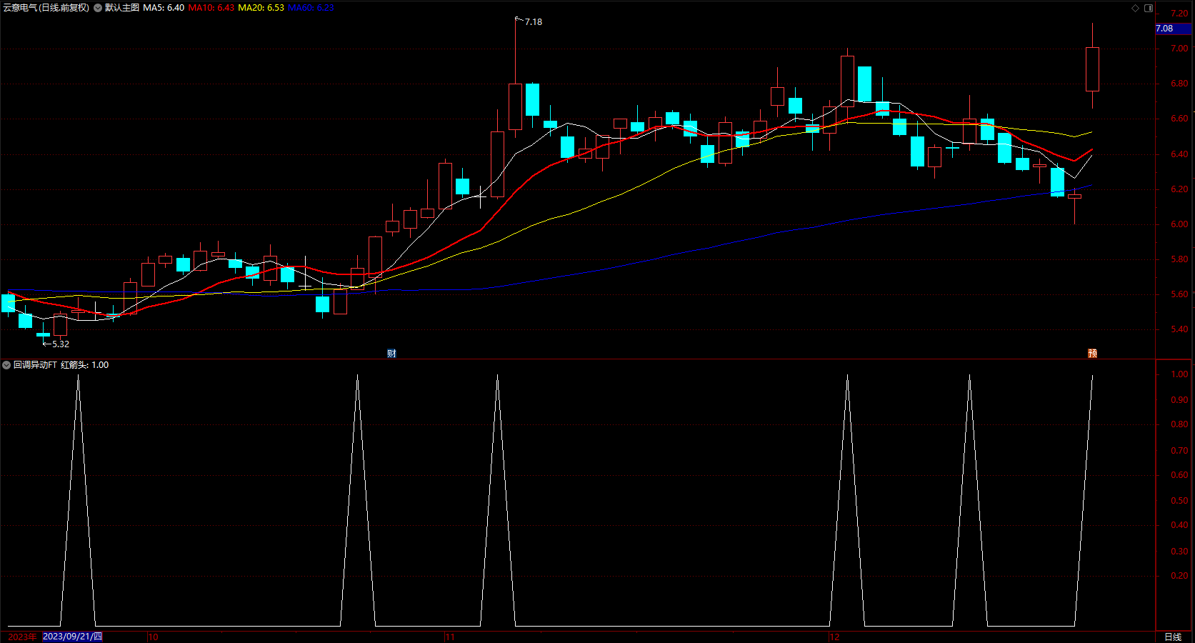This screenshot has height=643, width=1195.
Task: Click the 5.80 value on the price axis
Action: 1179,259
